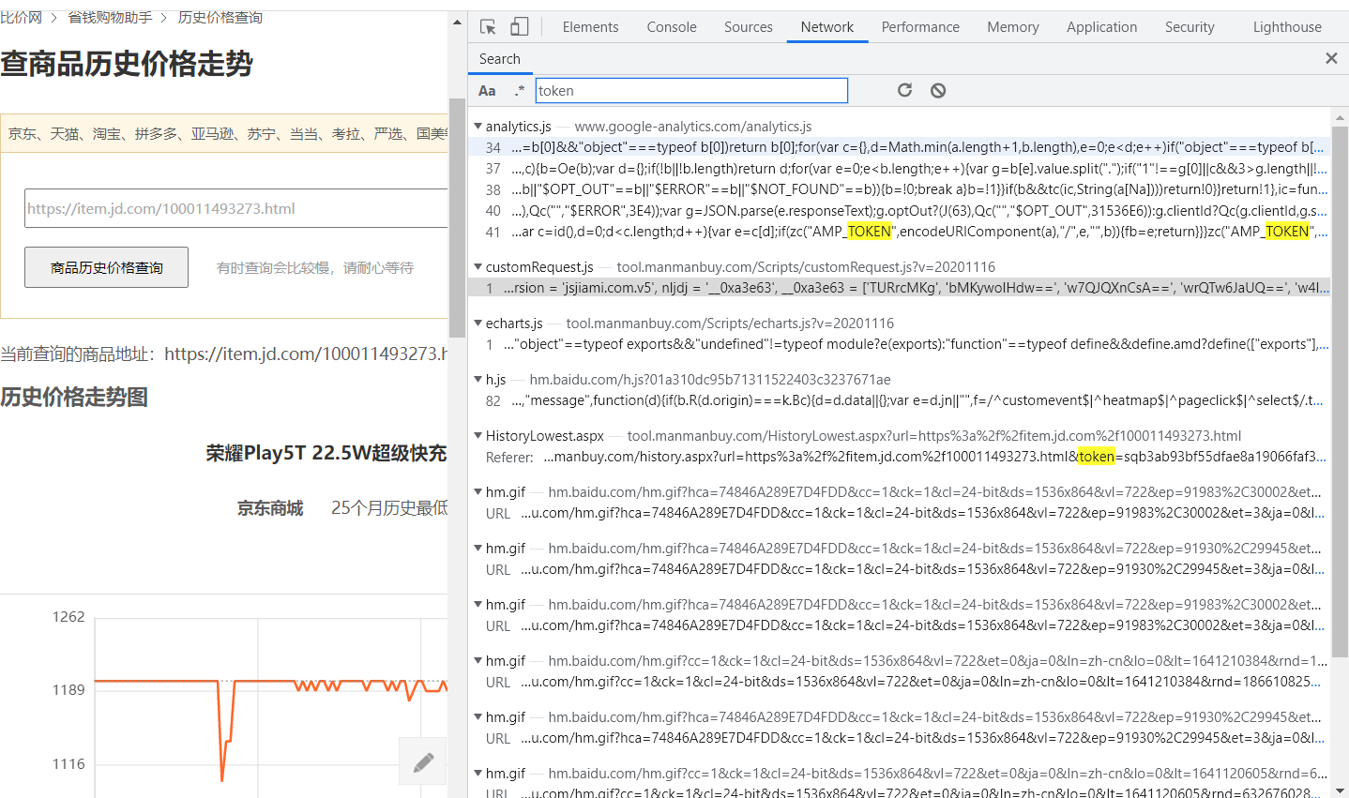Collapse the third hm.gif result group
Screen dimensions: 1349x798
[x=478, y=604]
